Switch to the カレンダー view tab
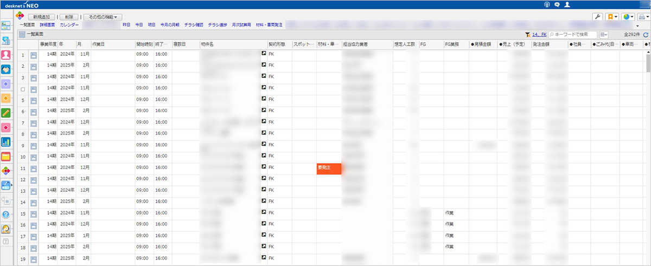651x266 pixels. click(x=69, y=25)
